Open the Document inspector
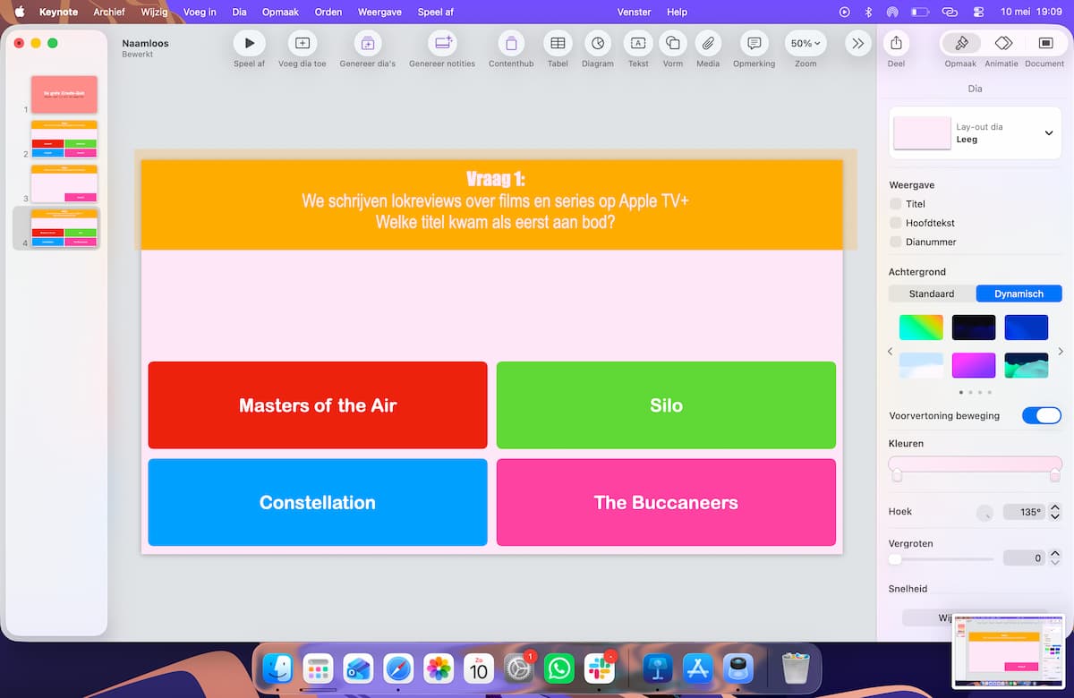The height and width of the screenshot is (698, 1074). pos(1045,43)
